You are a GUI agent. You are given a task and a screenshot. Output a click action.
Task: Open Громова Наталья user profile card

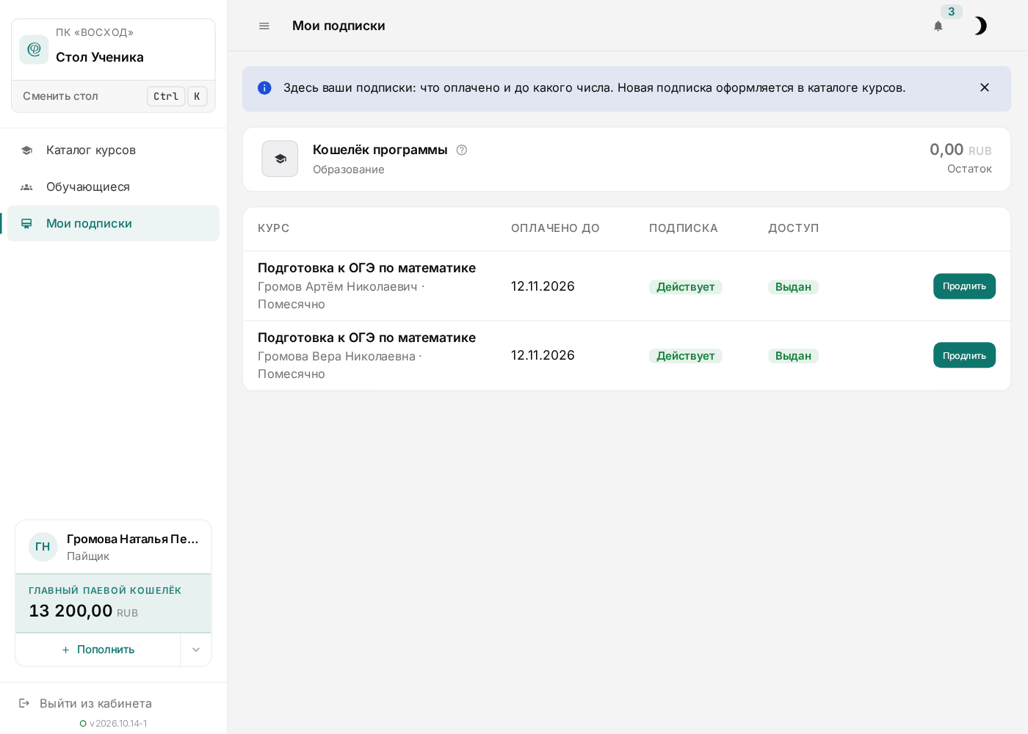click(x=113, y=547)
